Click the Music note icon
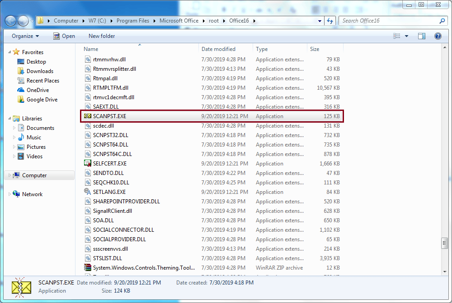This screenshot has height=303, width=452. click(x=21, y=137)
